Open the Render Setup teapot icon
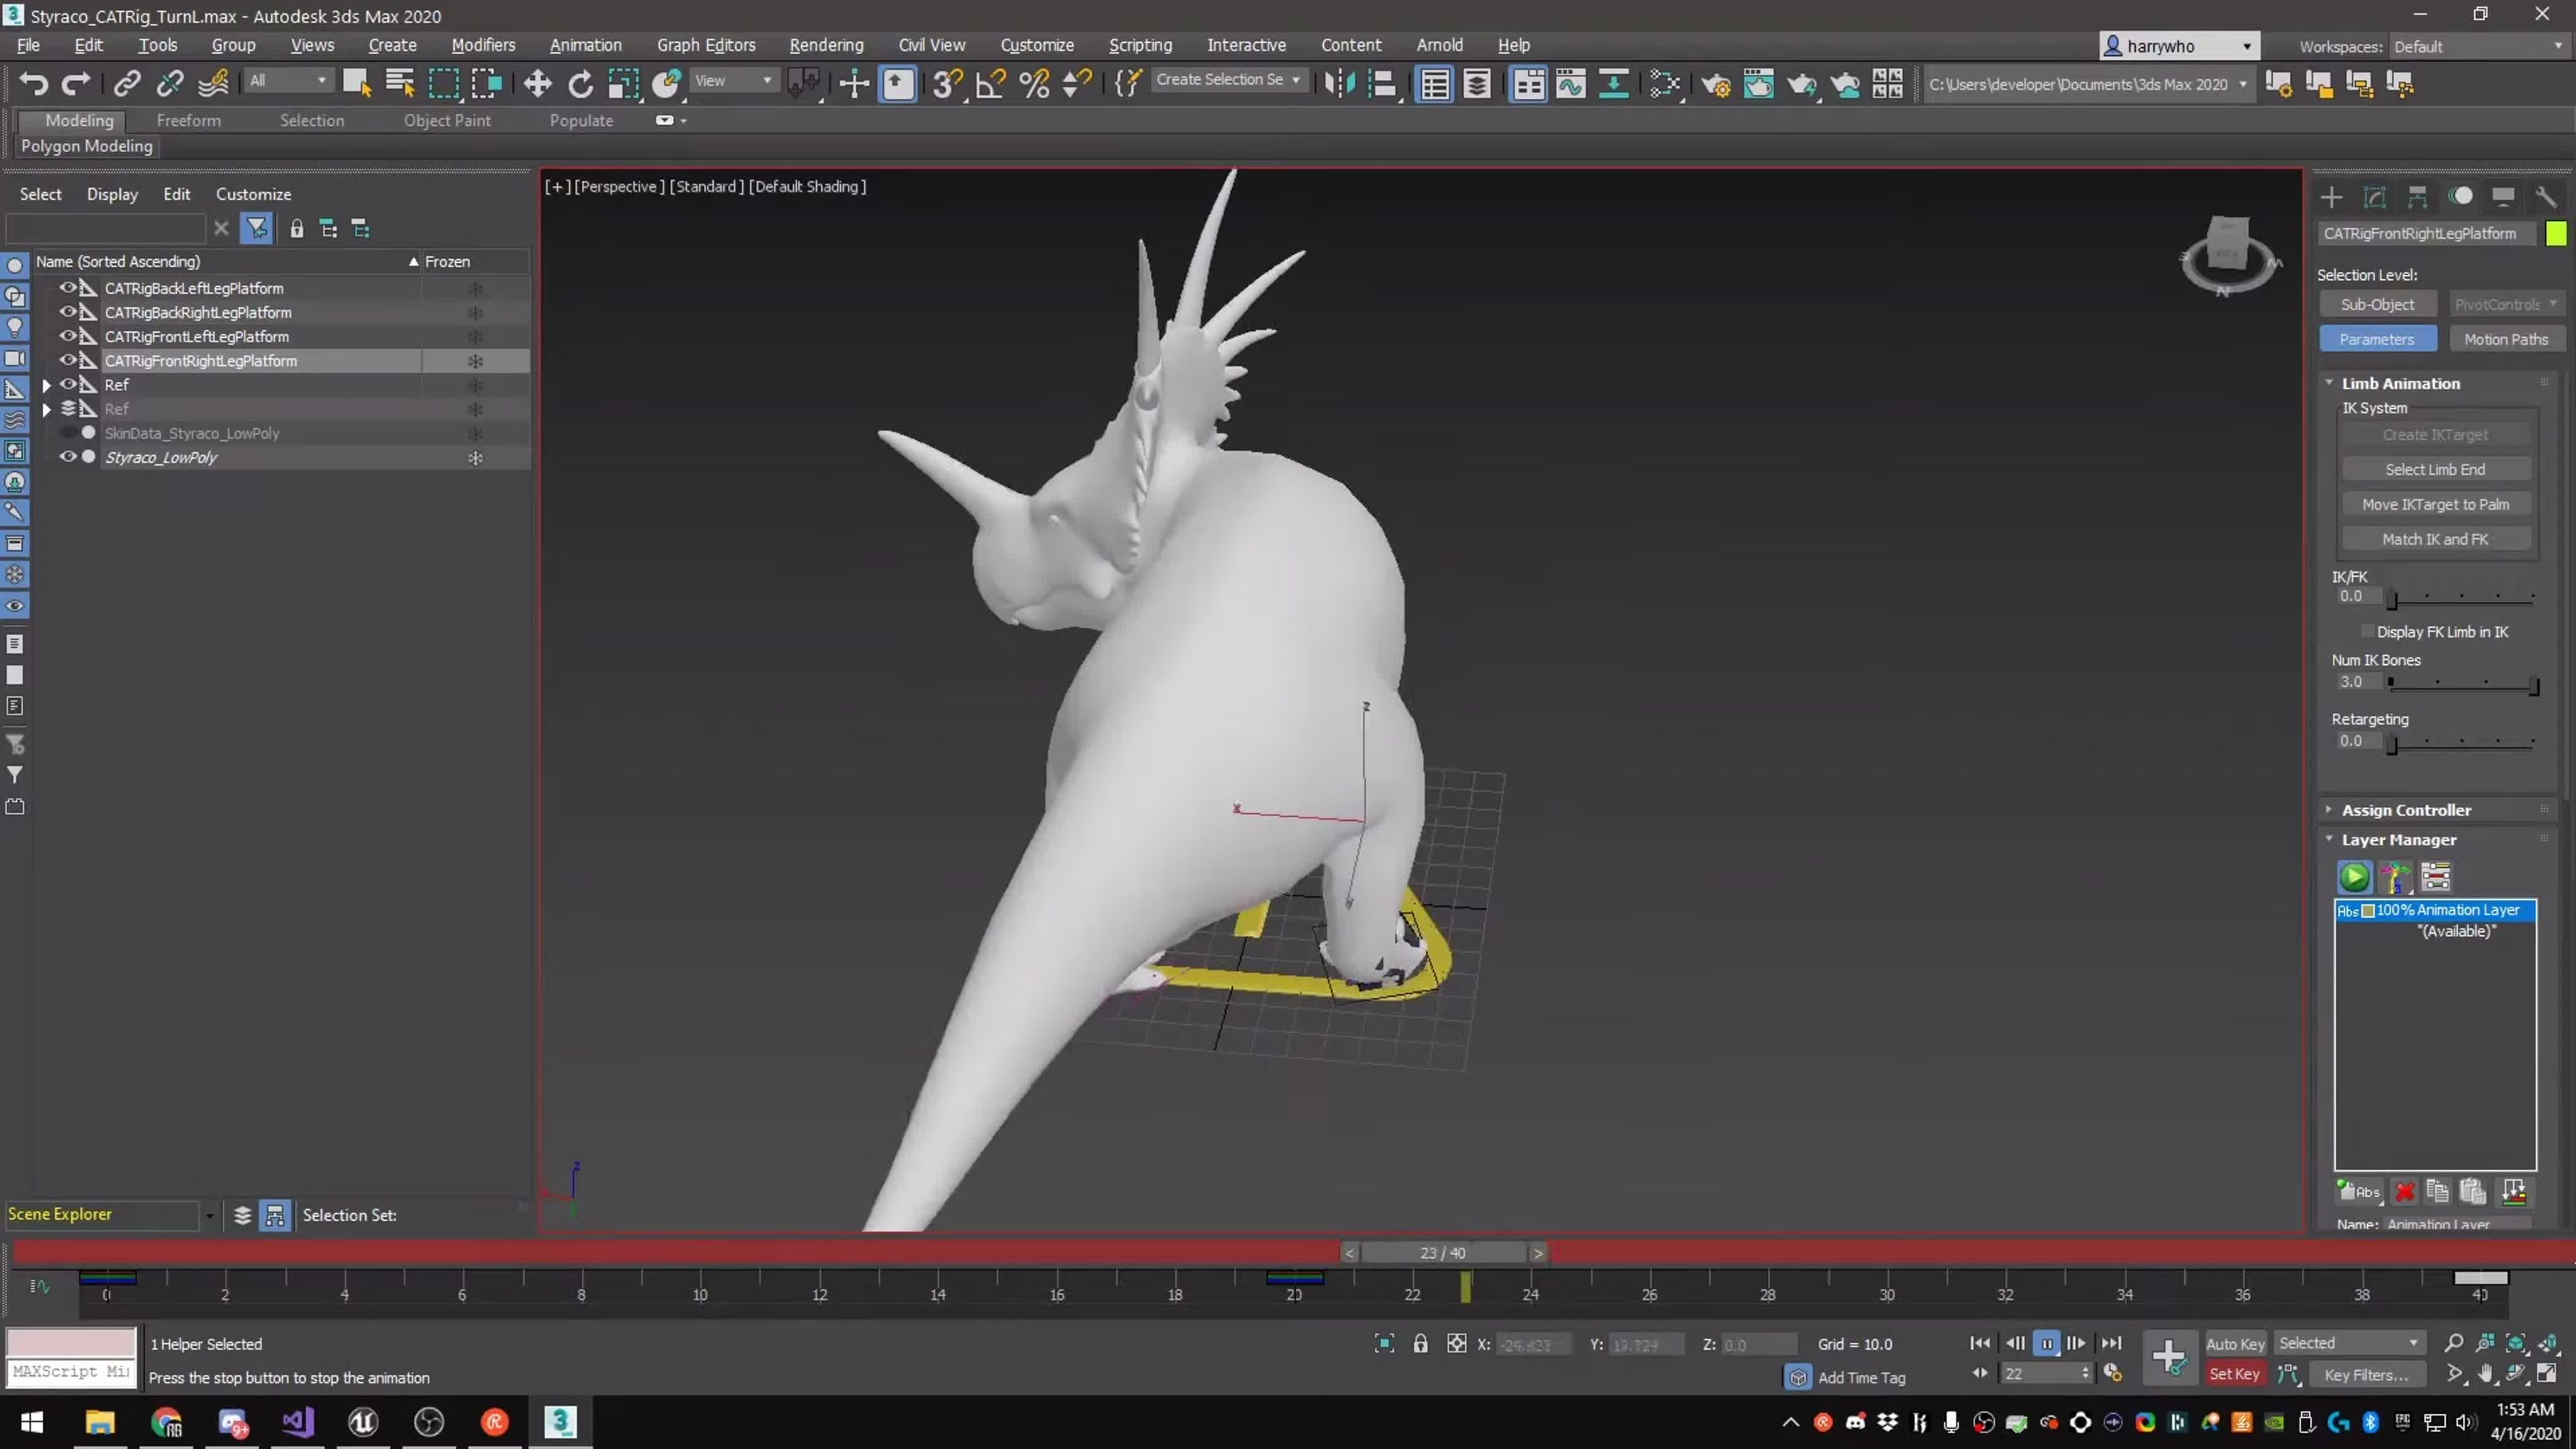The height and width of the screenshot is (1449, 2576). (x=1716, y=84)
